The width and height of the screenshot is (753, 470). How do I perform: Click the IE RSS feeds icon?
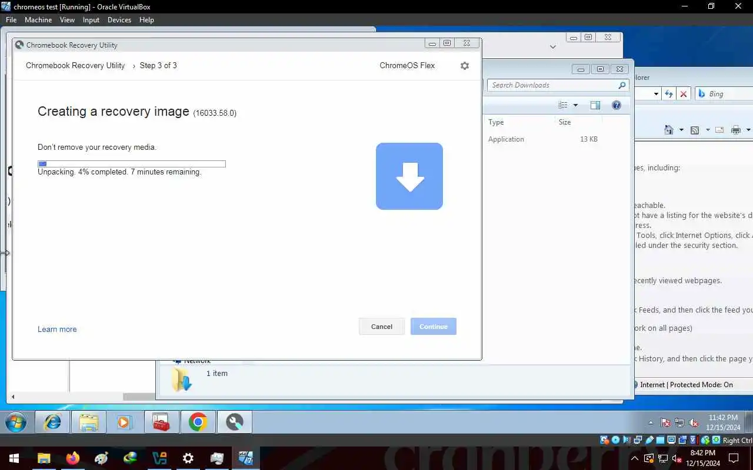point(695,130)
